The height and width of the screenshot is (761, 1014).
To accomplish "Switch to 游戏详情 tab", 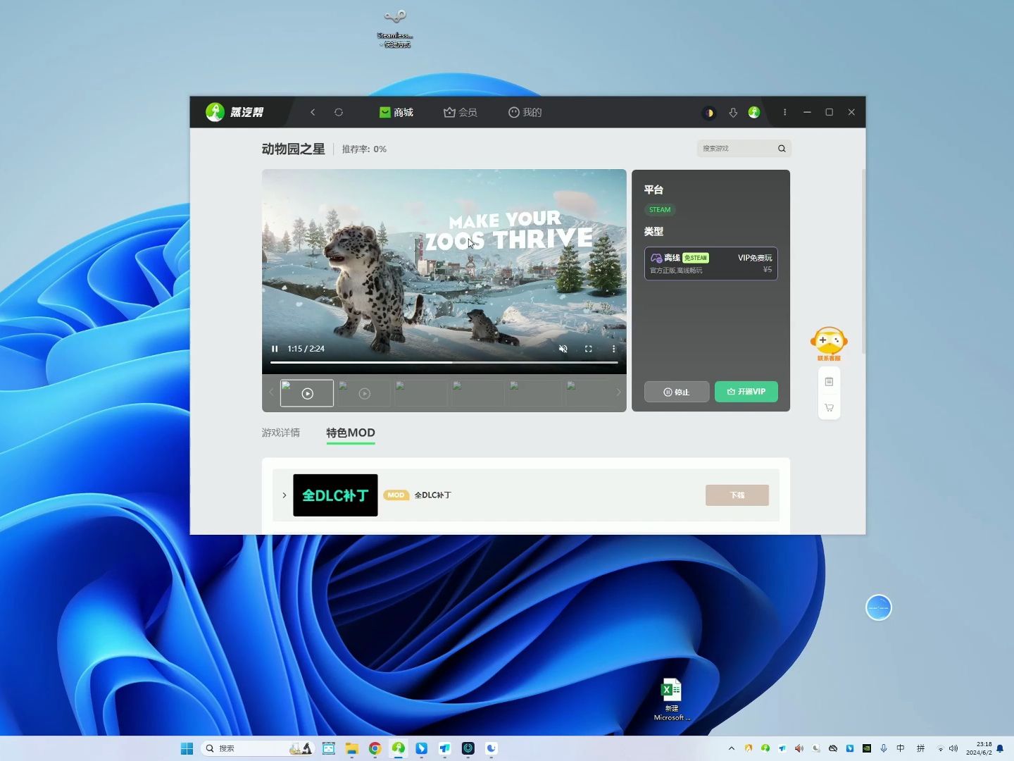I will click(x=281, y=433).
